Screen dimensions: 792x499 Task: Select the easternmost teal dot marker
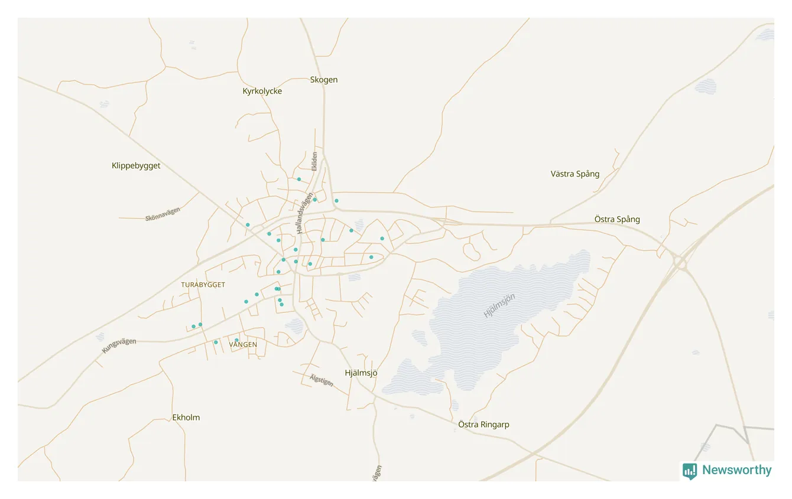click(x=382, y=239)
